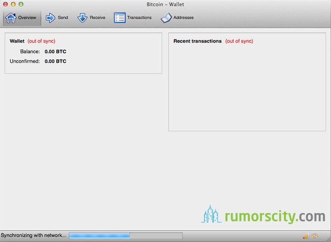
Task: Click Recent transactions 'out of sync' warning
Action: 239,41
